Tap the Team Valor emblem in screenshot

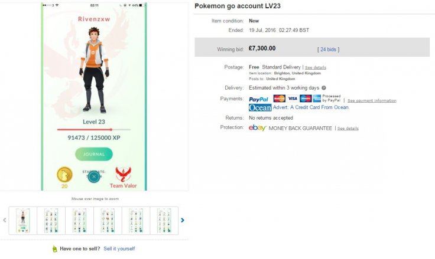click(122, 175)
